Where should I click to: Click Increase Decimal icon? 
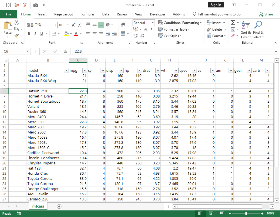pos(135,36)
